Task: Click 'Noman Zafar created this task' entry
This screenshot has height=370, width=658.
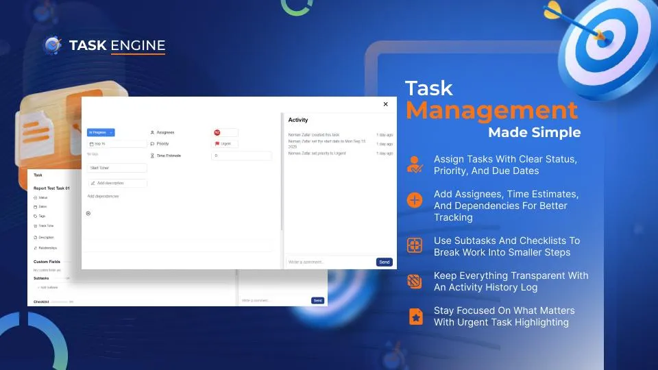Action: pyautogui.click(x=313, y=135)
